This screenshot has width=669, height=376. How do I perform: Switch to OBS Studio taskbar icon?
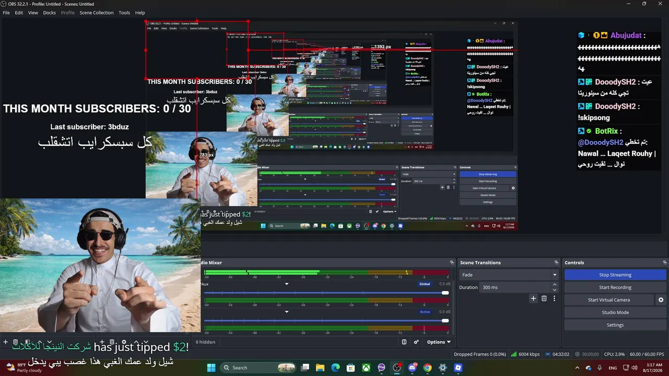397,368
